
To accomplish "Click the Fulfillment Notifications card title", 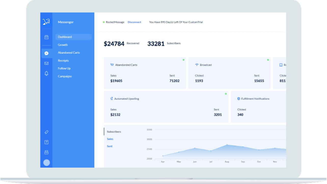I will click(255, 99).
